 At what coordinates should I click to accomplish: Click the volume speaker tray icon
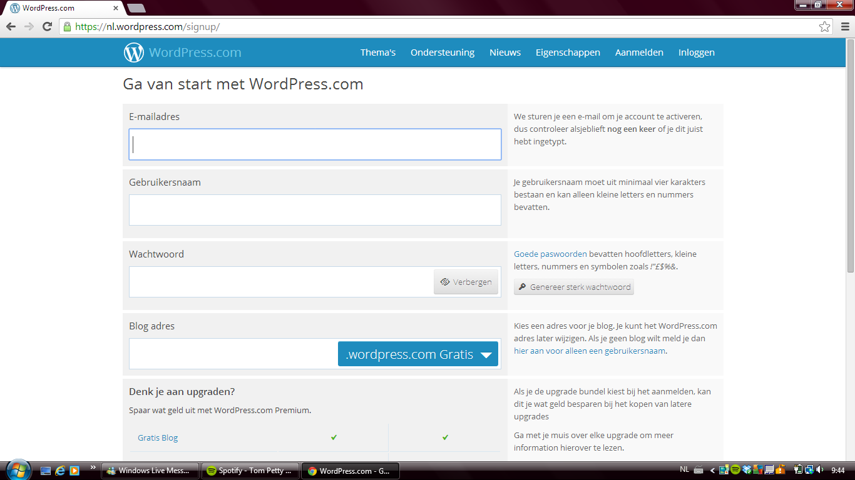[x=819, y=470]
